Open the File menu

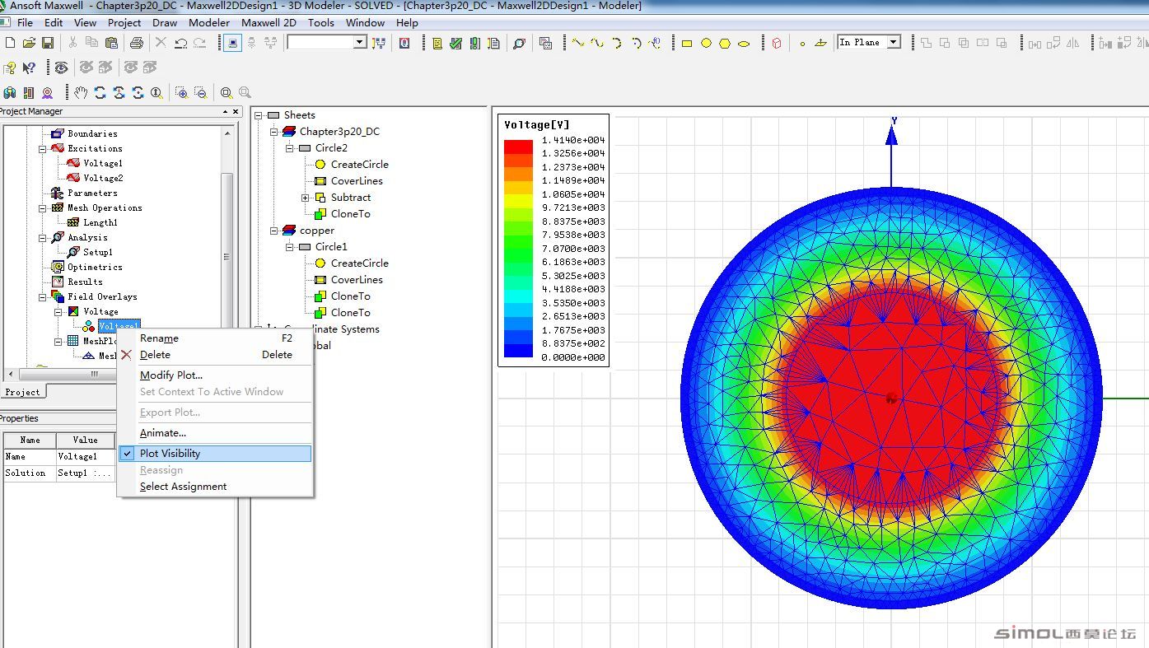click(25, 23)
